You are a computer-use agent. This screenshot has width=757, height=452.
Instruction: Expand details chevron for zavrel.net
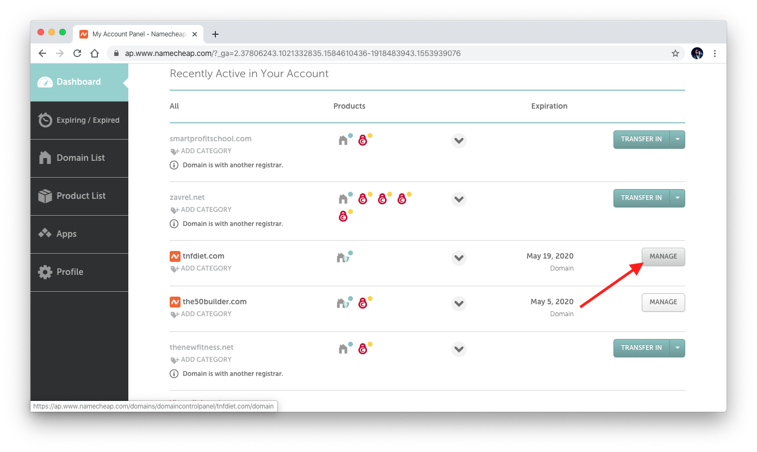click(459, 199)
